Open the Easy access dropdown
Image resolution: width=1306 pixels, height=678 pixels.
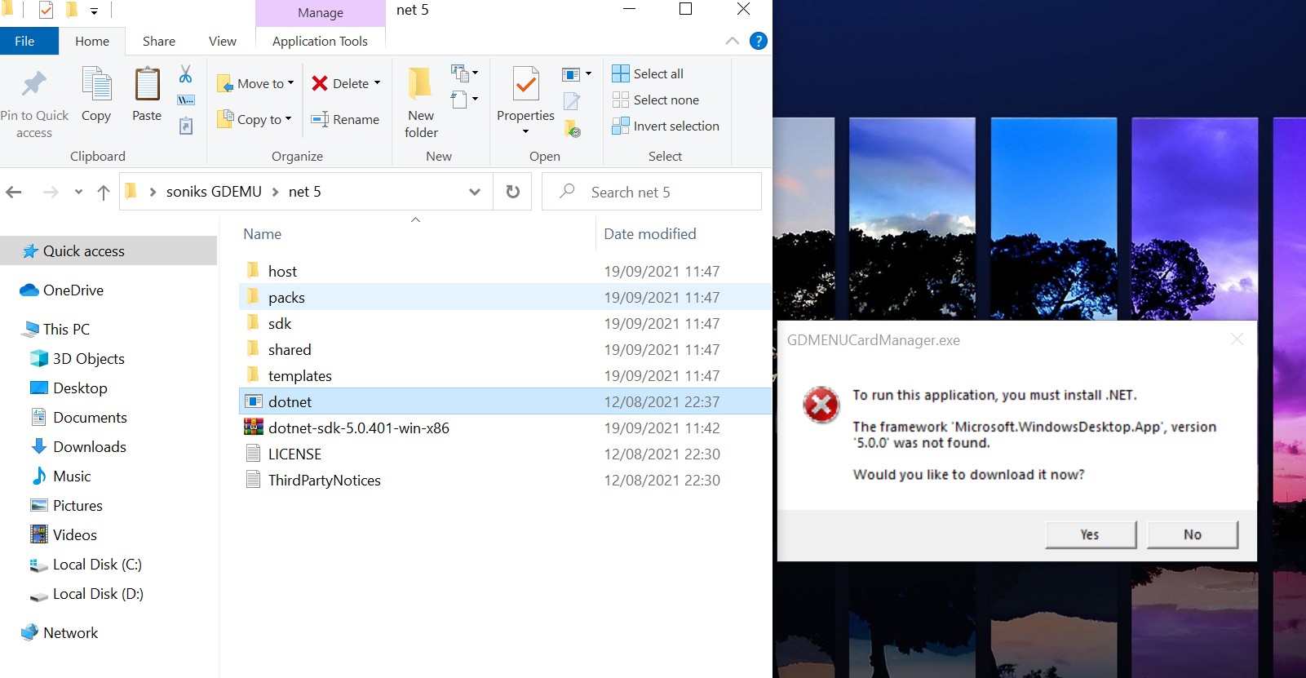point(465,100)
